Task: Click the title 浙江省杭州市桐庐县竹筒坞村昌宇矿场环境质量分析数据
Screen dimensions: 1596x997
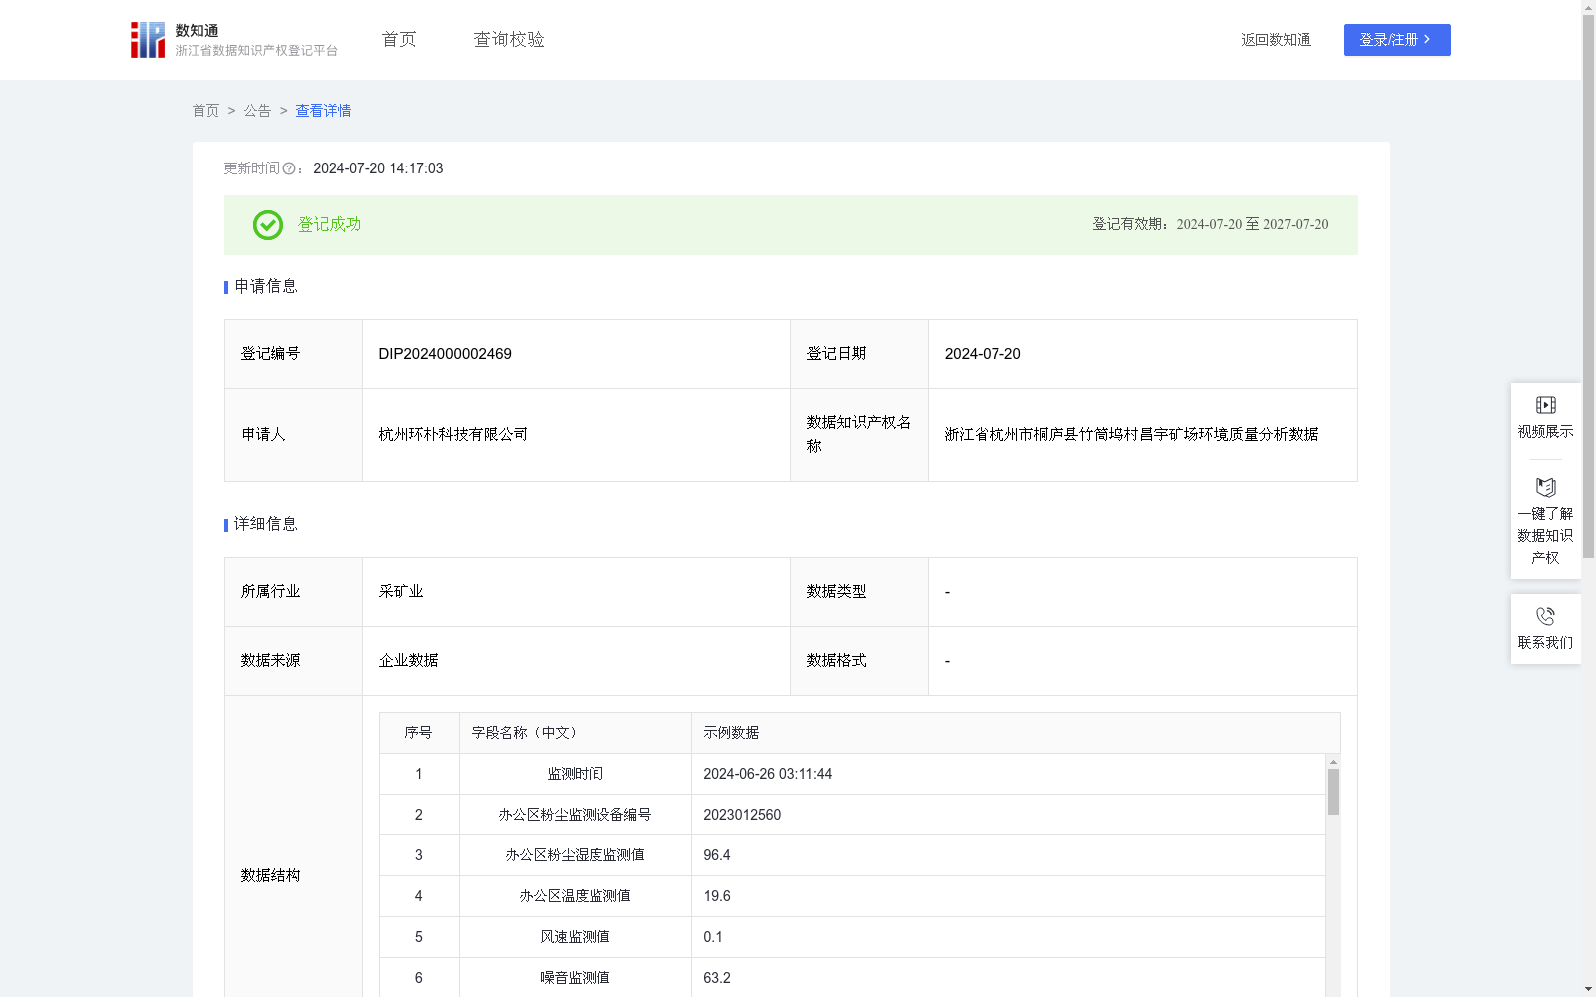Action: pyautogui.click(x=1131, y=434)
